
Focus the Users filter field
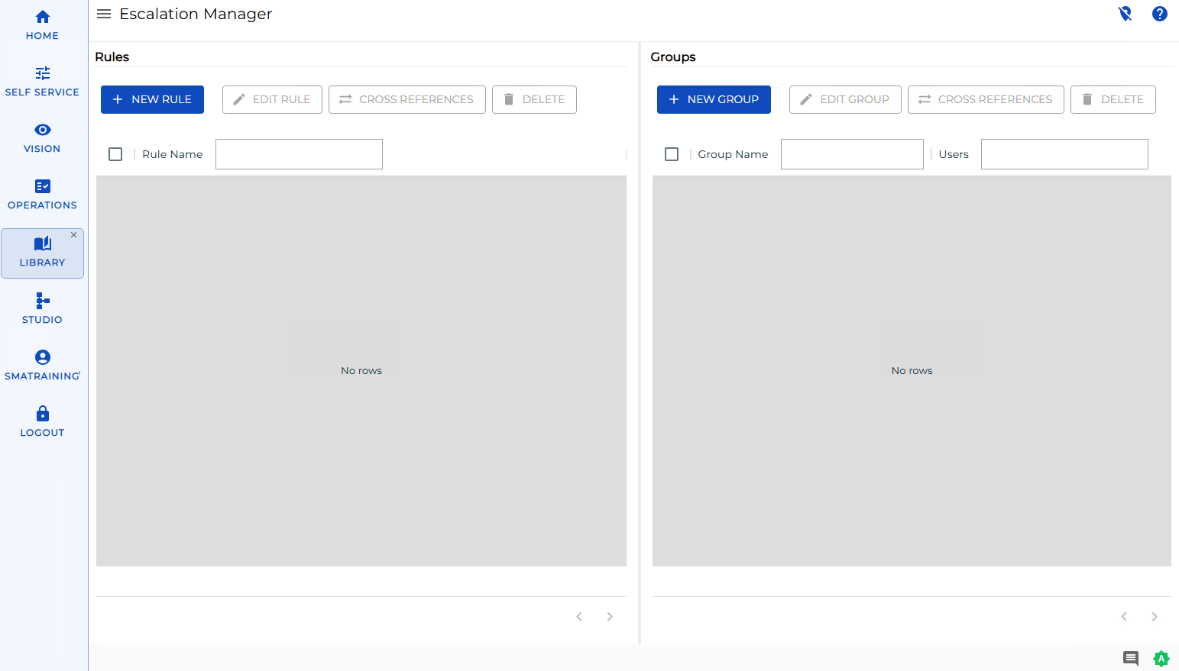(x=1064, y=154)
